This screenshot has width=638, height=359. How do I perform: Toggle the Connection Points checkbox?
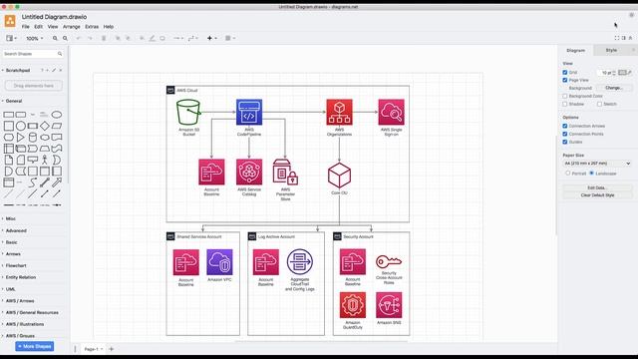(x=565, y=134)
